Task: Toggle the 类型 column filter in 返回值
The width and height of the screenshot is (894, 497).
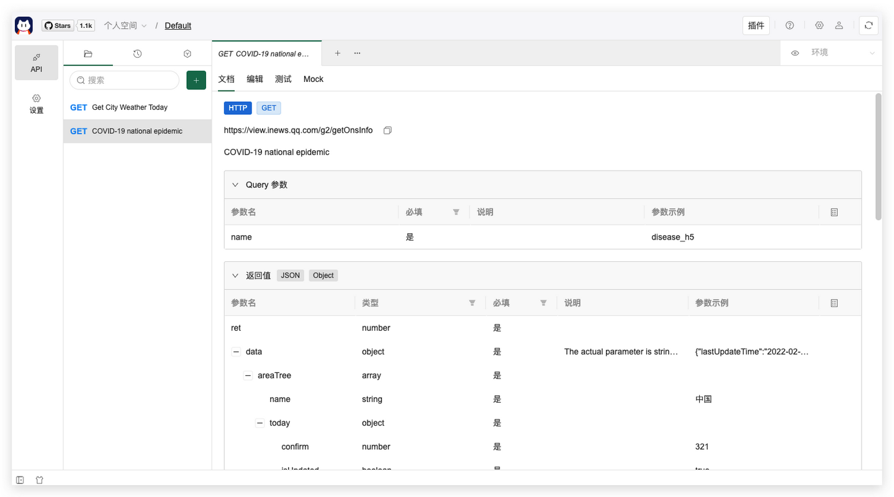Action: (472, 303)
